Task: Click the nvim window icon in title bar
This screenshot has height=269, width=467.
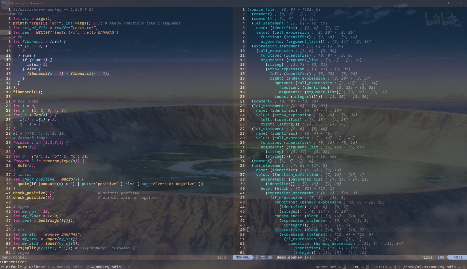Action: pos(3,3)
